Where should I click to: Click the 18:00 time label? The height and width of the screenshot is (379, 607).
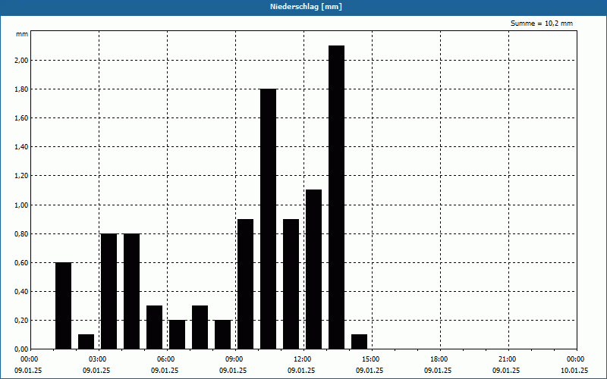[x=440, y=359]
